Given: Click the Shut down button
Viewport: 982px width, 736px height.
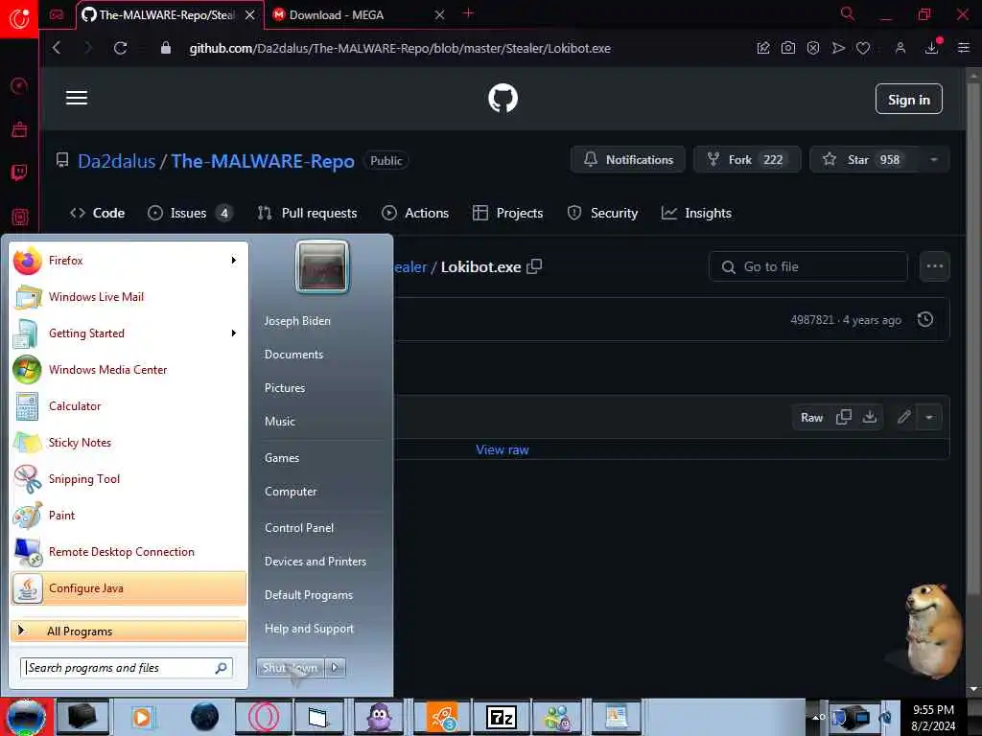Looking at the screenshot, I should coord(291,668).
